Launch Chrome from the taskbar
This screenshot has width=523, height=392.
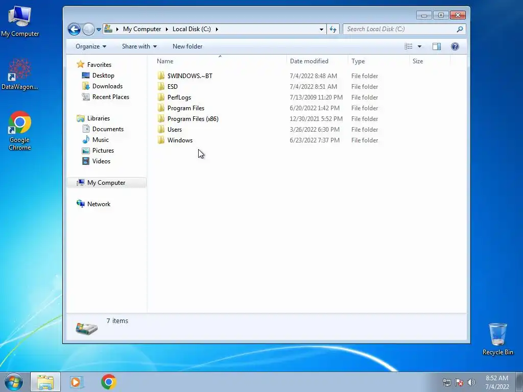coord(109,382)
